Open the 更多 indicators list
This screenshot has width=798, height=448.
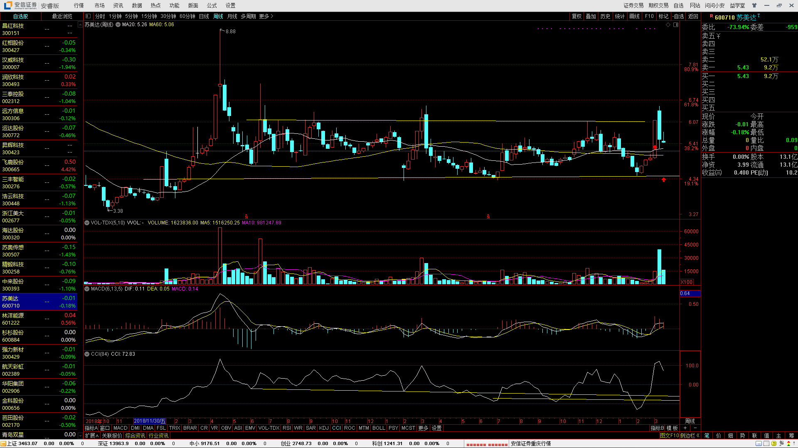coord(423,428)
